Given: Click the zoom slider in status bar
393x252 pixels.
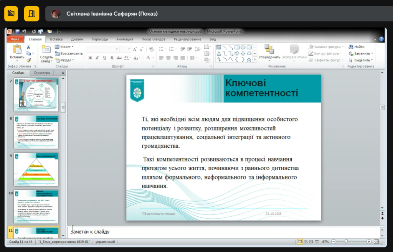Looking at the screenshot, I should [x=347, y=242].
